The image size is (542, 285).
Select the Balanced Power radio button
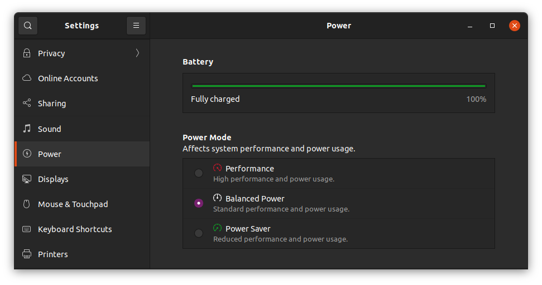point(199,203)
